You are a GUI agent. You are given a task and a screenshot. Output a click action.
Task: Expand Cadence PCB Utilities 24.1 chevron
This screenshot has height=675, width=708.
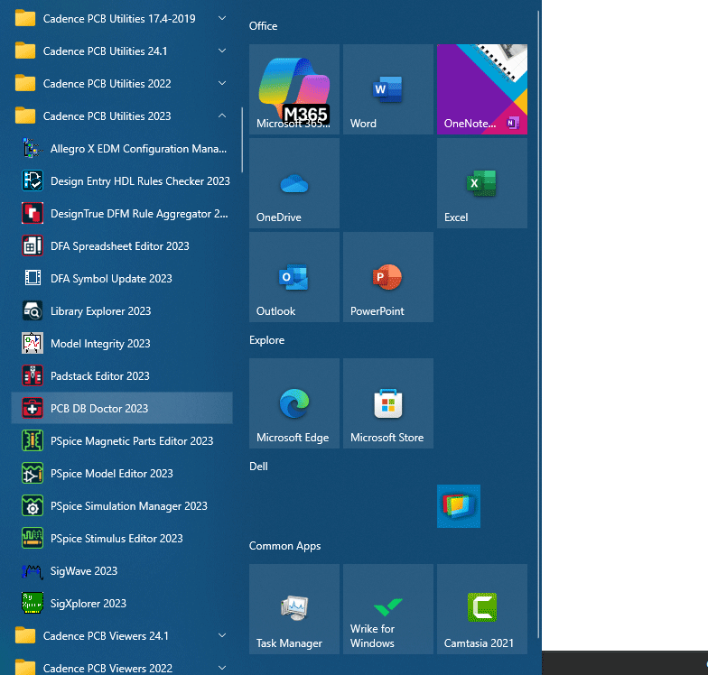click(x=222, y=51)
